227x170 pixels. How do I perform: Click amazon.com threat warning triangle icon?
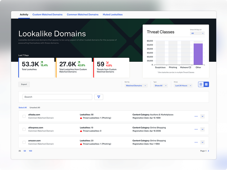pyautogui.click(x=81, y=144)
